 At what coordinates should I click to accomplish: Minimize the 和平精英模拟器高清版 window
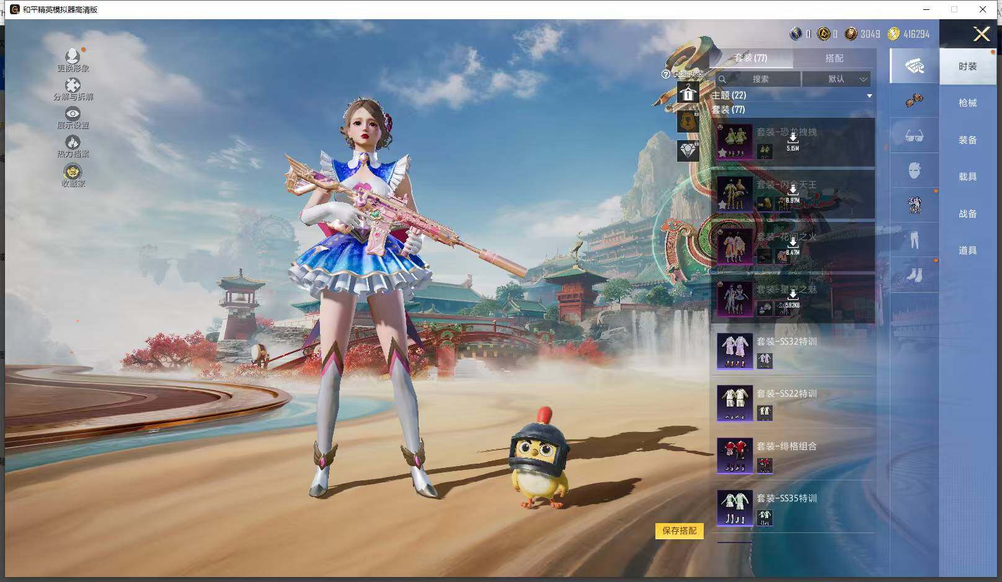927,9
